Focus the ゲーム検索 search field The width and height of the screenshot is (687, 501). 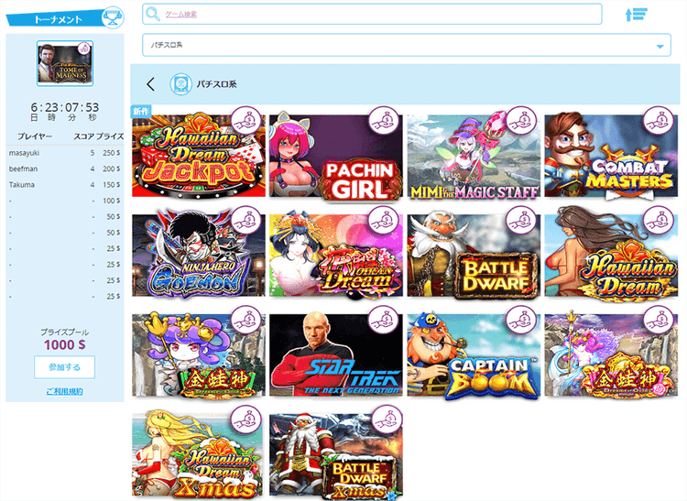pos(372,14)
